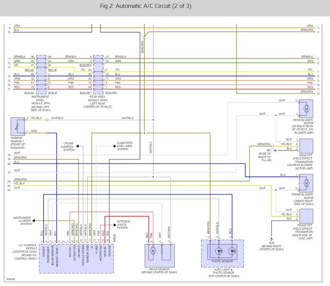Click the Rear FET transistor box
Screen dimensions: 330x286
[x=306, y=146]
